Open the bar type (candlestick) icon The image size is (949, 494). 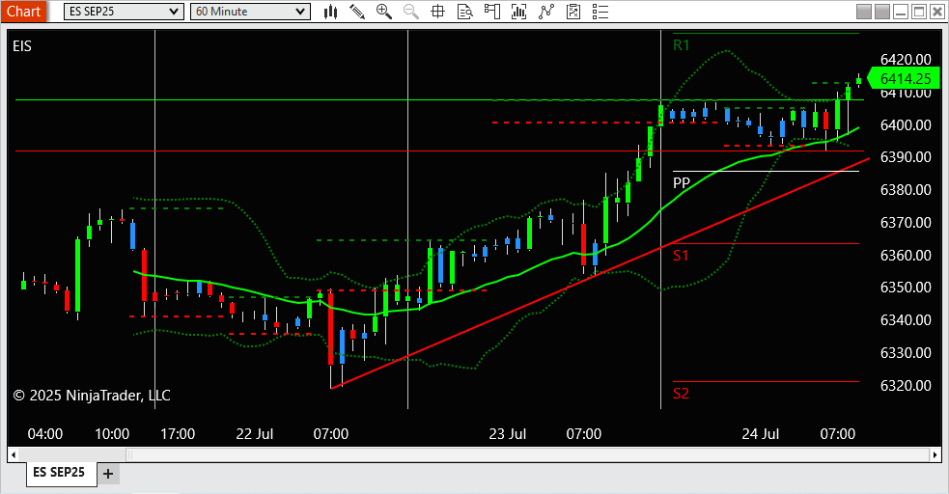(x=330, y=12)
